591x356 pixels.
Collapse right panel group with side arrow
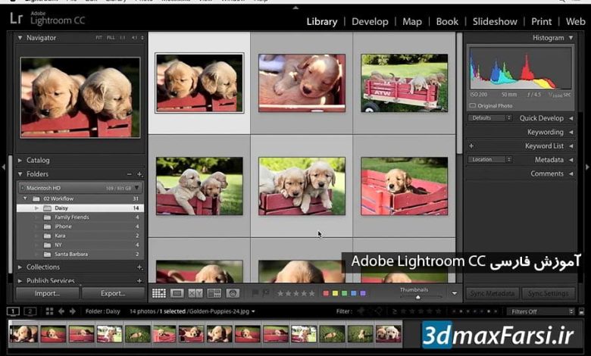coord(587,167)
